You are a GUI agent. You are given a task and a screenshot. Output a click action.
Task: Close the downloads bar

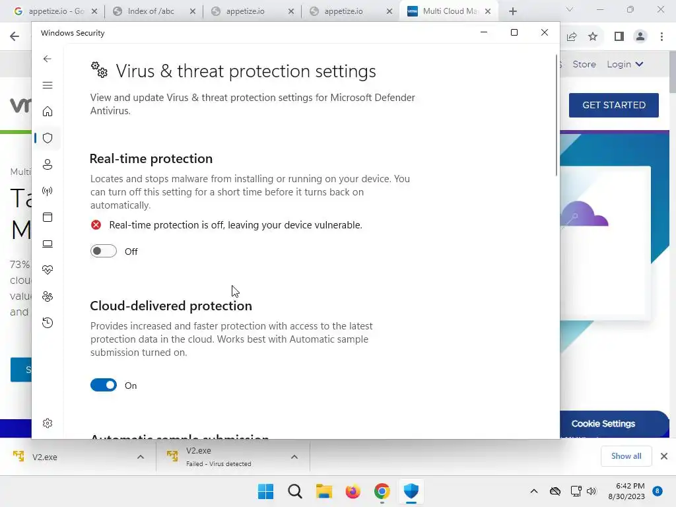[664, 456]
